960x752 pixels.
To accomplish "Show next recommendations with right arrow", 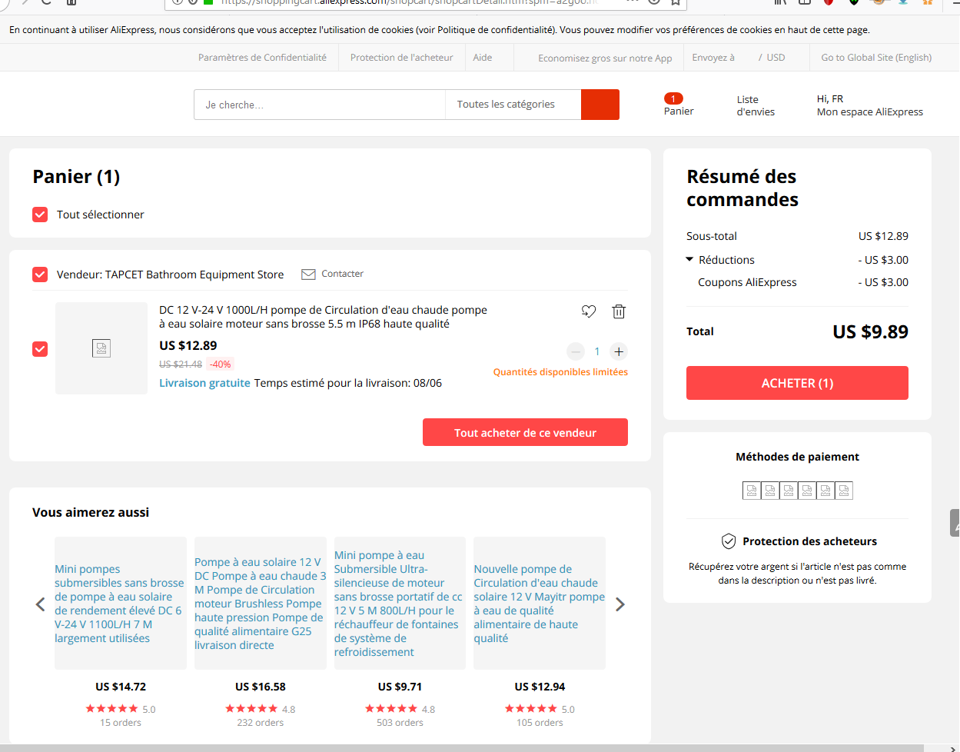I will (620, 604).
